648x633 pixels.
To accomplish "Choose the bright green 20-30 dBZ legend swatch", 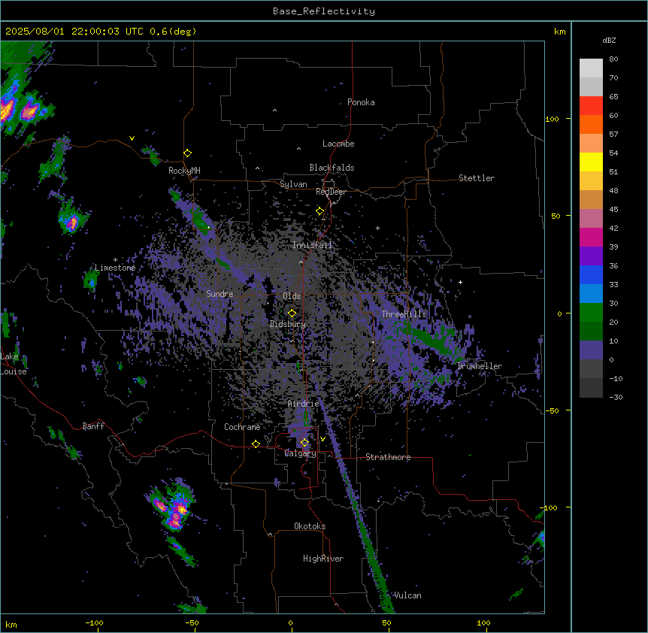I will click(591, 313).
